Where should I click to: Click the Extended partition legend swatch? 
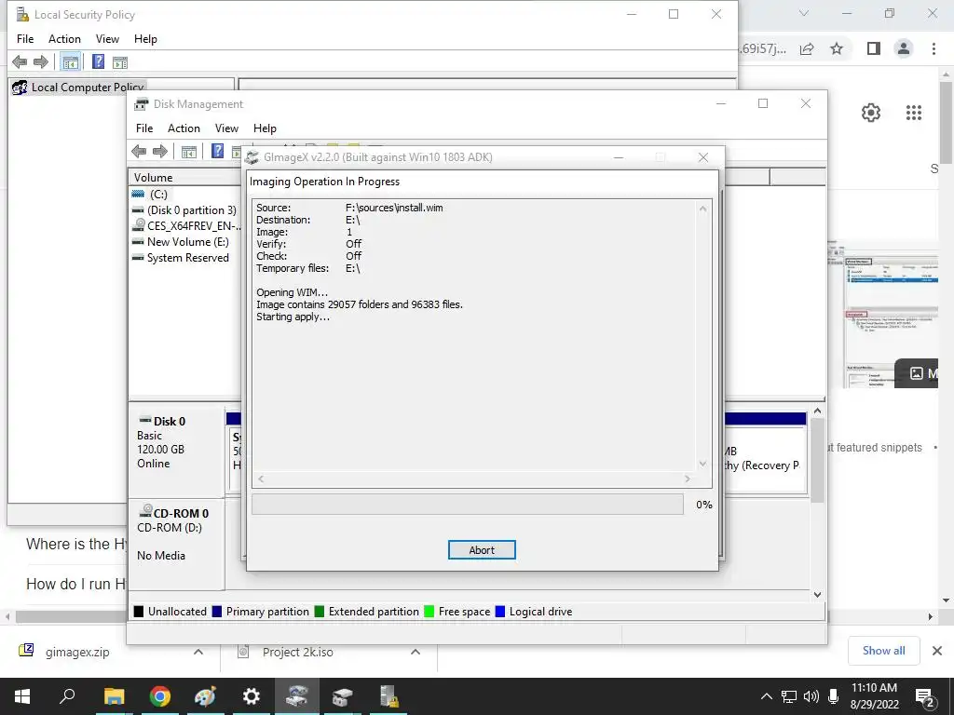(319, 612)
